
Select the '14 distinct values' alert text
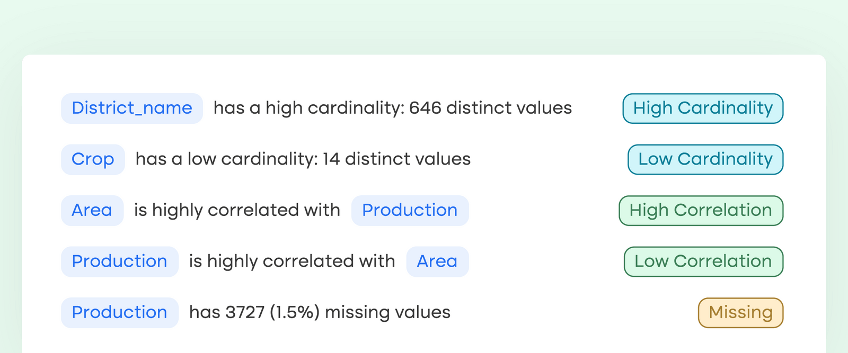click(396, 159)
